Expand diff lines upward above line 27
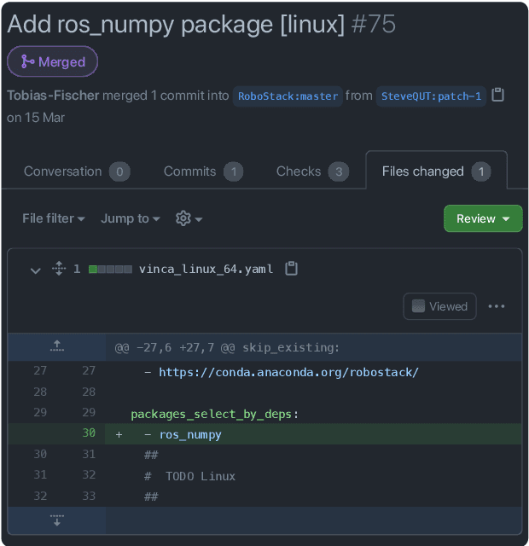This screenshot has height=546, width=529. pos(57,346)
